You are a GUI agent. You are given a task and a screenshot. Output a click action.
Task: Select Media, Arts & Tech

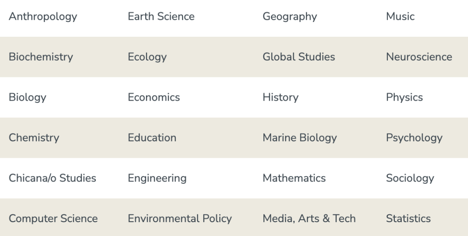pos(309,219)
